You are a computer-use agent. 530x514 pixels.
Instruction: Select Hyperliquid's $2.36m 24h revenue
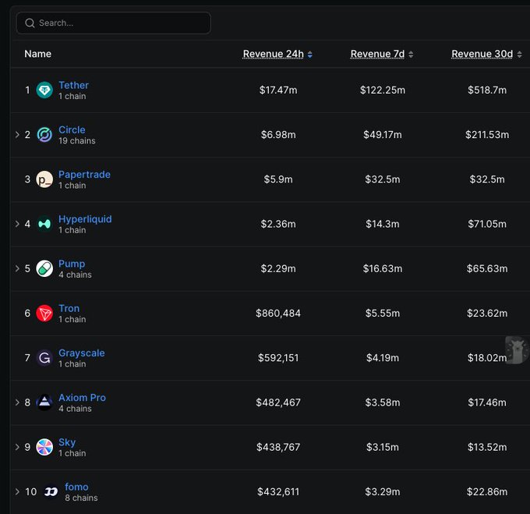click(278, 224)
